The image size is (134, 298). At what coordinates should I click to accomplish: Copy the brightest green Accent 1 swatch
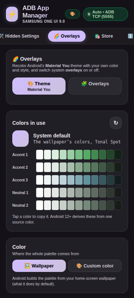pos(87,155)
